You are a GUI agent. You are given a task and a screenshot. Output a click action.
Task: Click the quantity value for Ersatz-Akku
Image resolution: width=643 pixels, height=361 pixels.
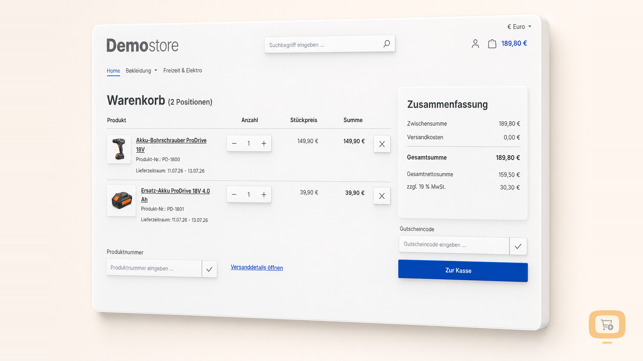[x=249, y=195]
